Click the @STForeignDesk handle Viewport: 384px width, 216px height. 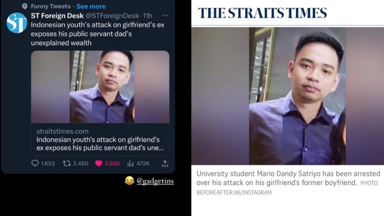point(112,16)
